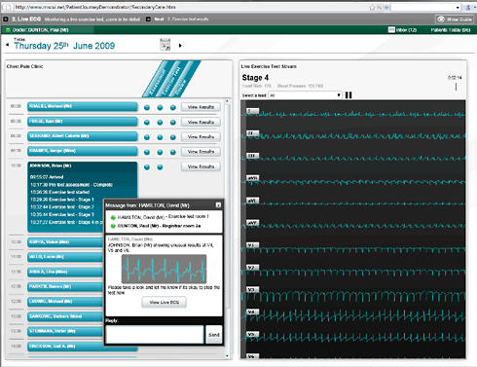477x367 pixels.
Task: View Results for JOHNSON, Brian
Action: click(201, 166)
